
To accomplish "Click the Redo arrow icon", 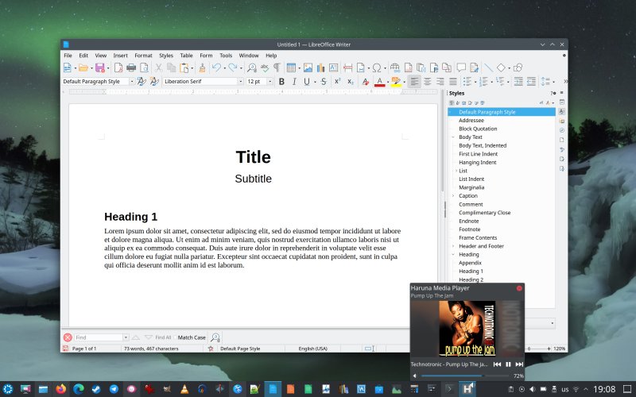I will pos(232,67).
